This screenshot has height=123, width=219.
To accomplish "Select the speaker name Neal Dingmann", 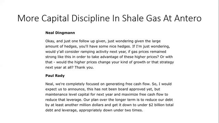I will tap(60, 33).
